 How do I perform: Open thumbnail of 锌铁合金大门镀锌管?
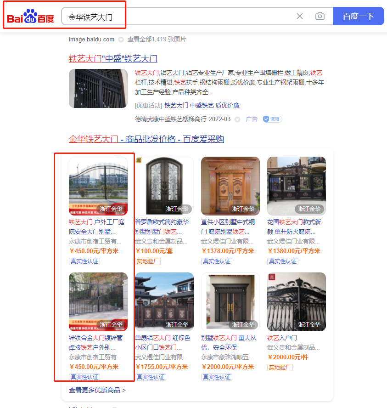tap(98, 301)
